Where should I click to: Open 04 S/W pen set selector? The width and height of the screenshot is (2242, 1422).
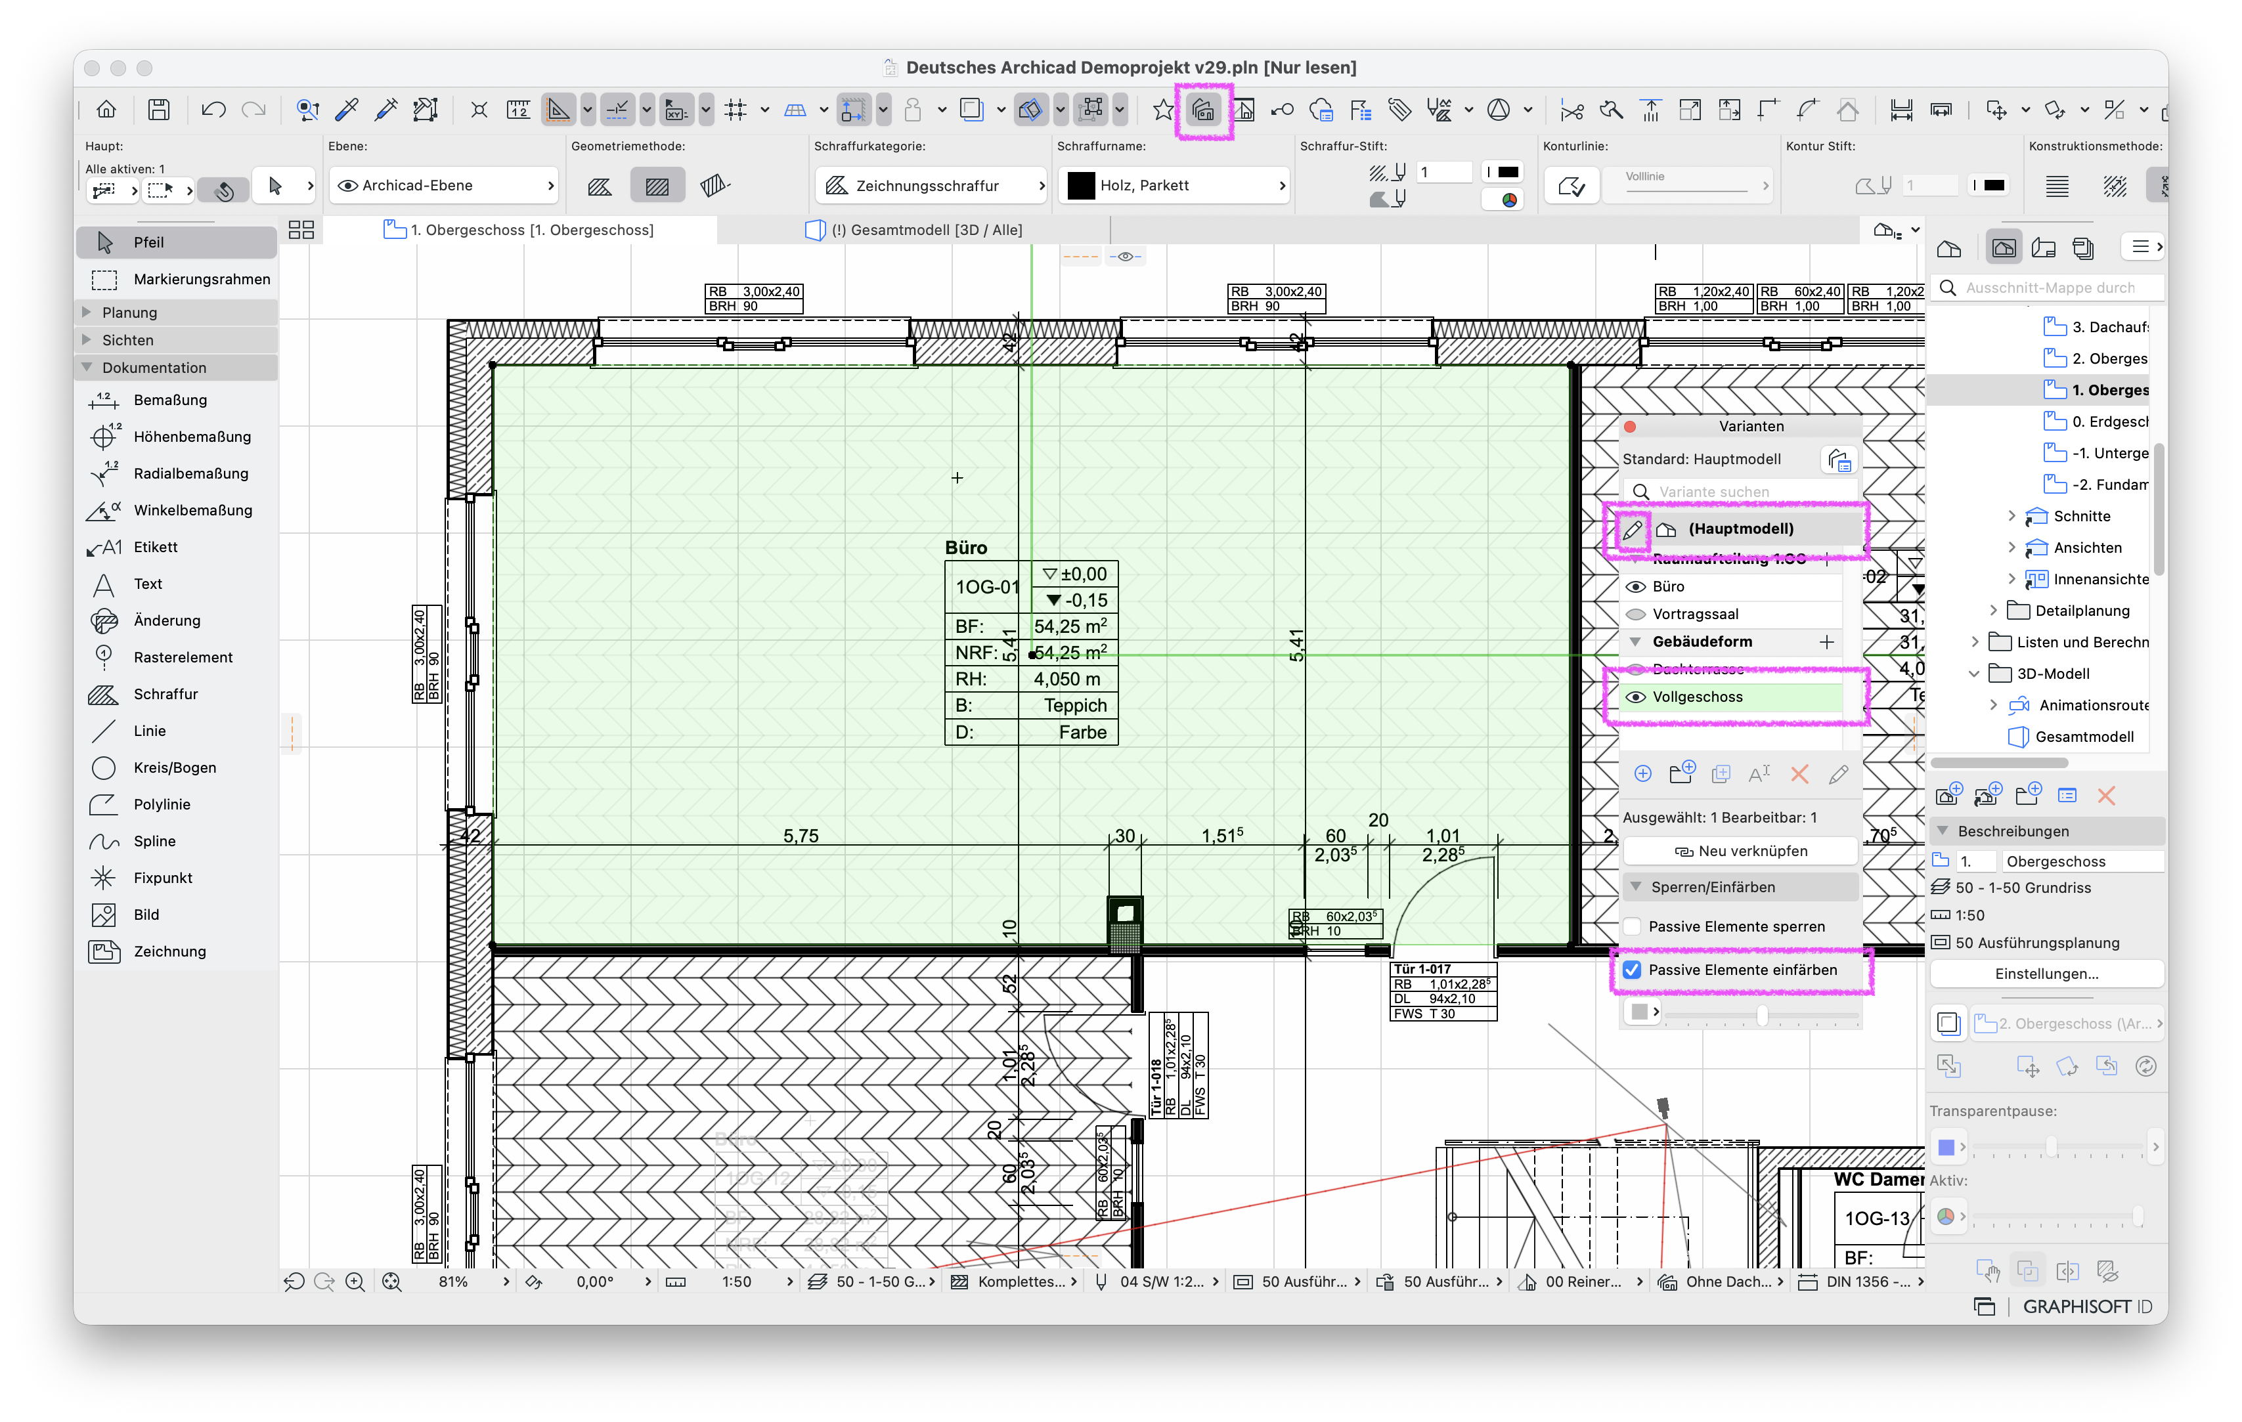click(1157, 1282)
